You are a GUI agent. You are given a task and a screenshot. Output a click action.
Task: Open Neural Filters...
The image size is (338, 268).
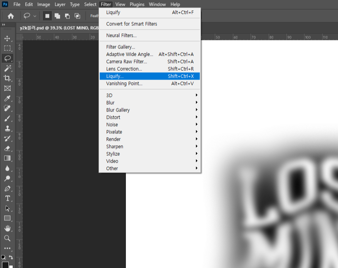pos(150,35)
